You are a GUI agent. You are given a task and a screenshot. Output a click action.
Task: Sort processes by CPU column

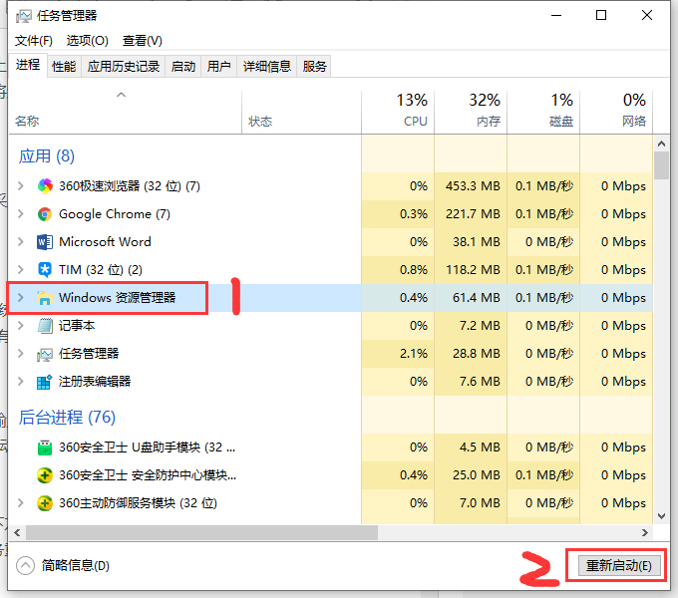pos(398,113)
